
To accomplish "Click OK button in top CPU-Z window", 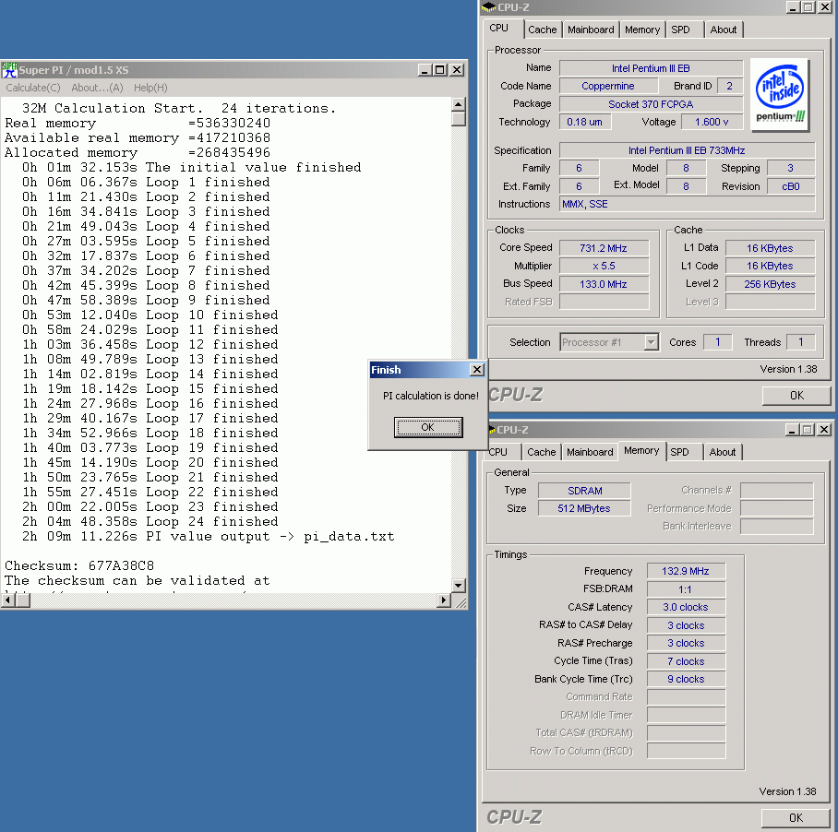I will 796,395.
